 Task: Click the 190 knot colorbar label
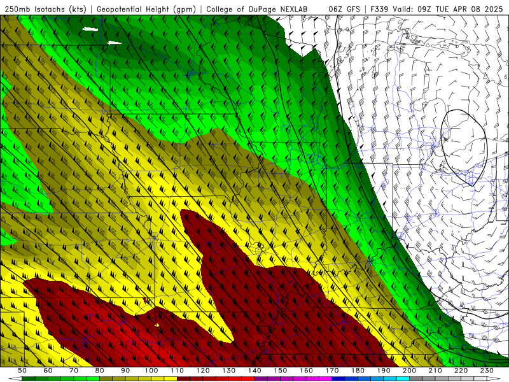(x=384, y=371)
